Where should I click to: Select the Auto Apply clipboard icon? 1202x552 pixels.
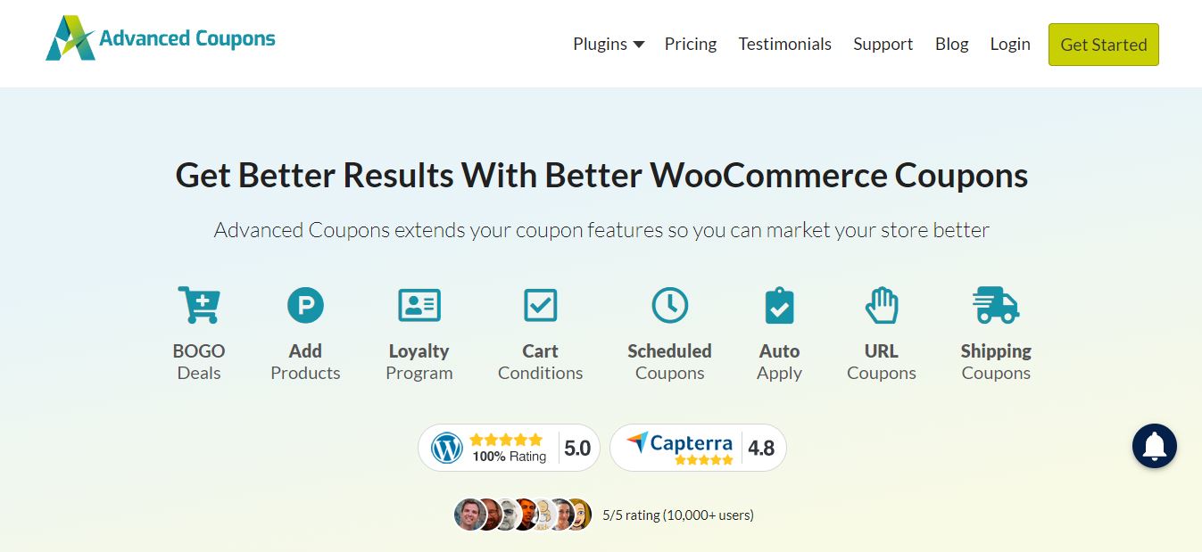coord(778,303)
